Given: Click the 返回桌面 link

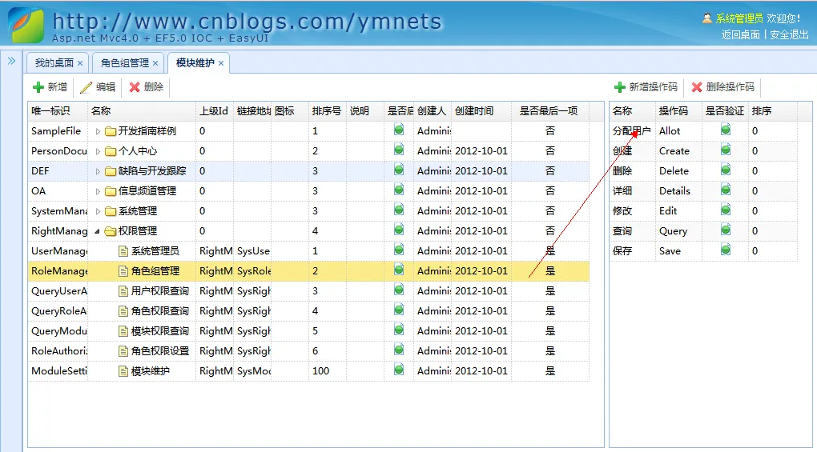Looking at the screenshot, I should click(x=740, y=34).
